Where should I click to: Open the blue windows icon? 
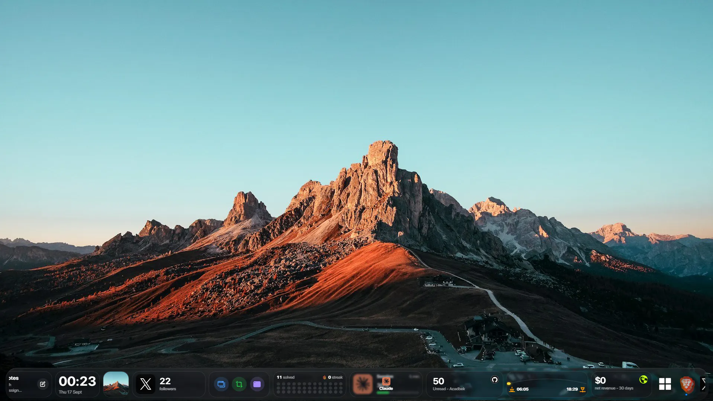[x=221, y=384]
